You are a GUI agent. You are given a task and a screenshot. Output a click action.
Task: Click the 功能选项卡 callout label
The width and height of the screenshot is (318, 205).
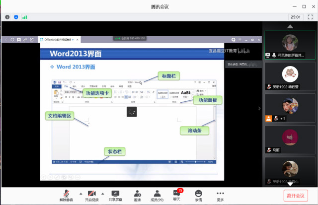click(x=97, y=93)
